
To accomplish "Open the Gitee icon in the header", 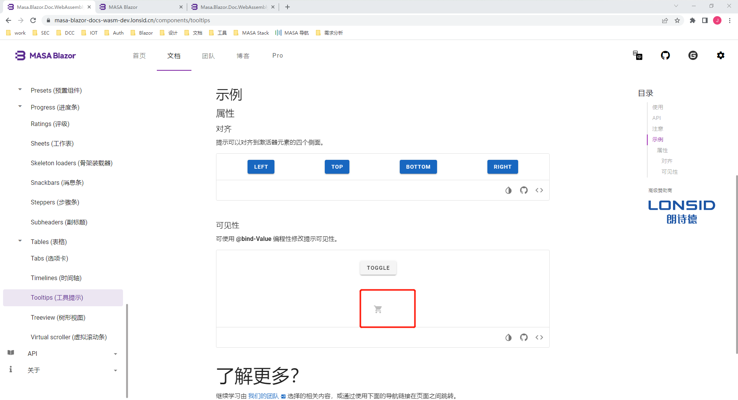I will pyautogui.click(x=693, y=55).
